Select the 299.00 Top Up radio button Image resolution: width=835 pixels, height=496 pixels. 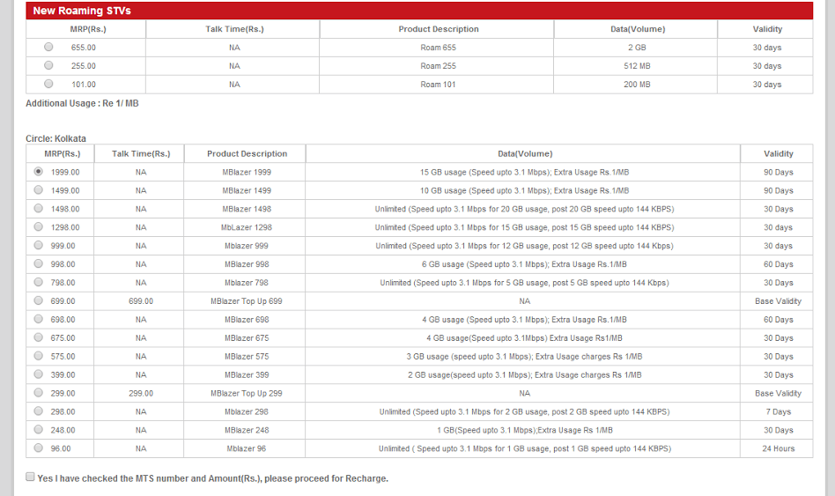39,393
